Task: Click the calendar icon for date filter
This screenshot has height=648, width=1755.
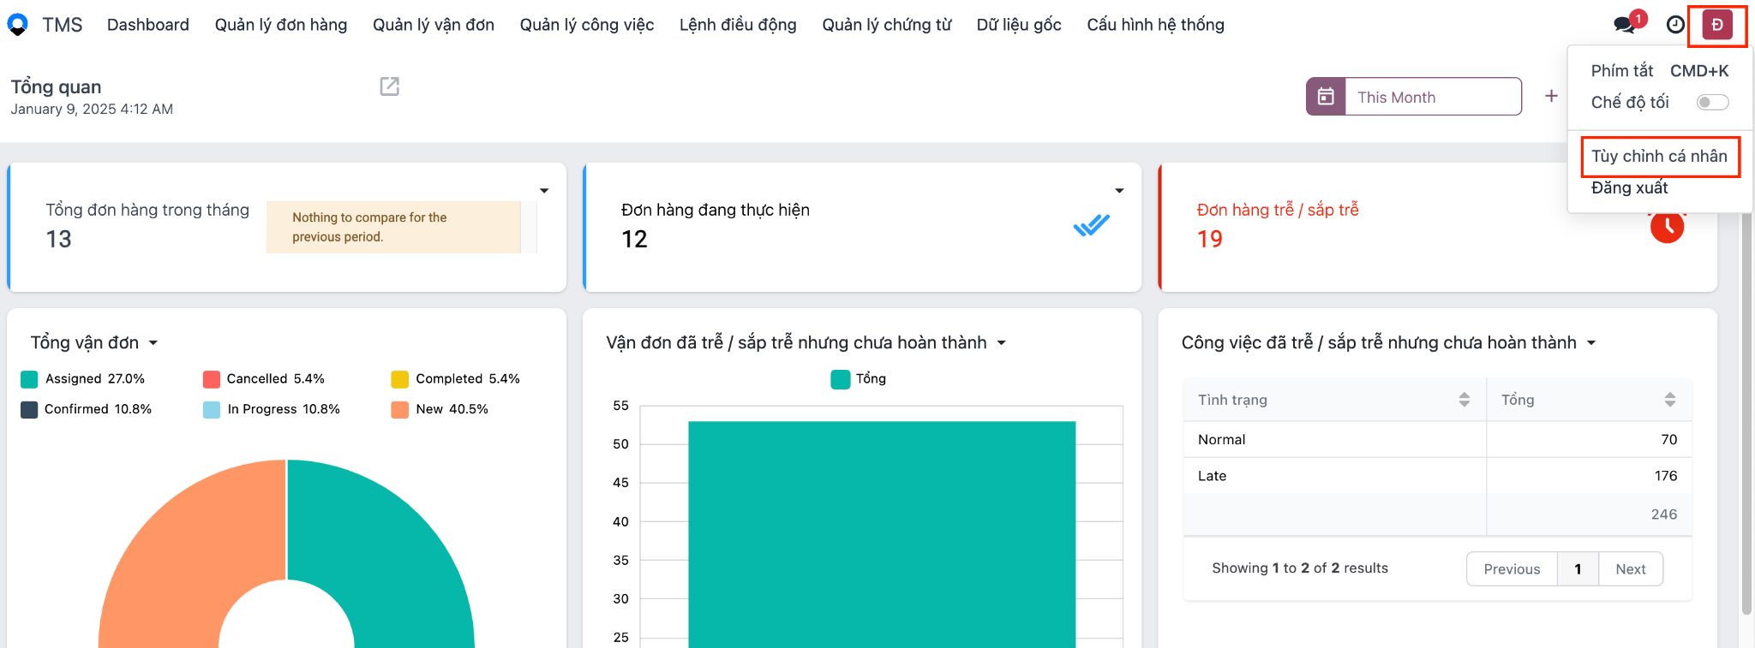Action: [x=1326, y=97]
